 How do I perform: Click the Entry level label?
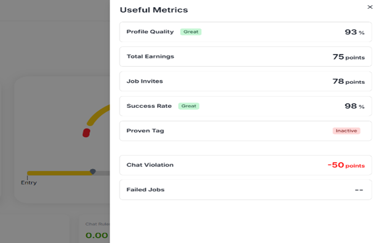pos(29,182)
